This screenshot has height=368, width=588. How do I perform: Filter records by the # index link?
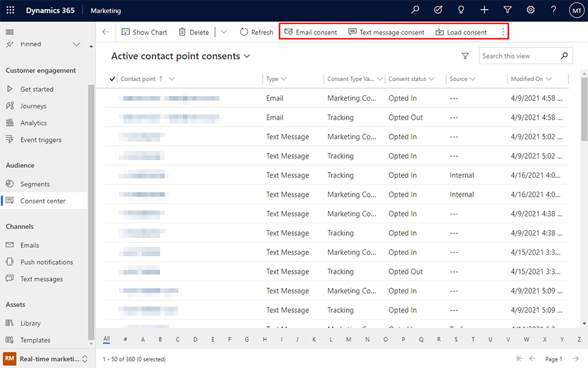125,339
